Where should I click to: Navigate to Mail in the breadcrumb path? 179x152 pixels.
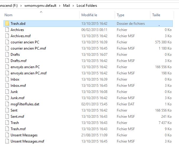(67, 6)
